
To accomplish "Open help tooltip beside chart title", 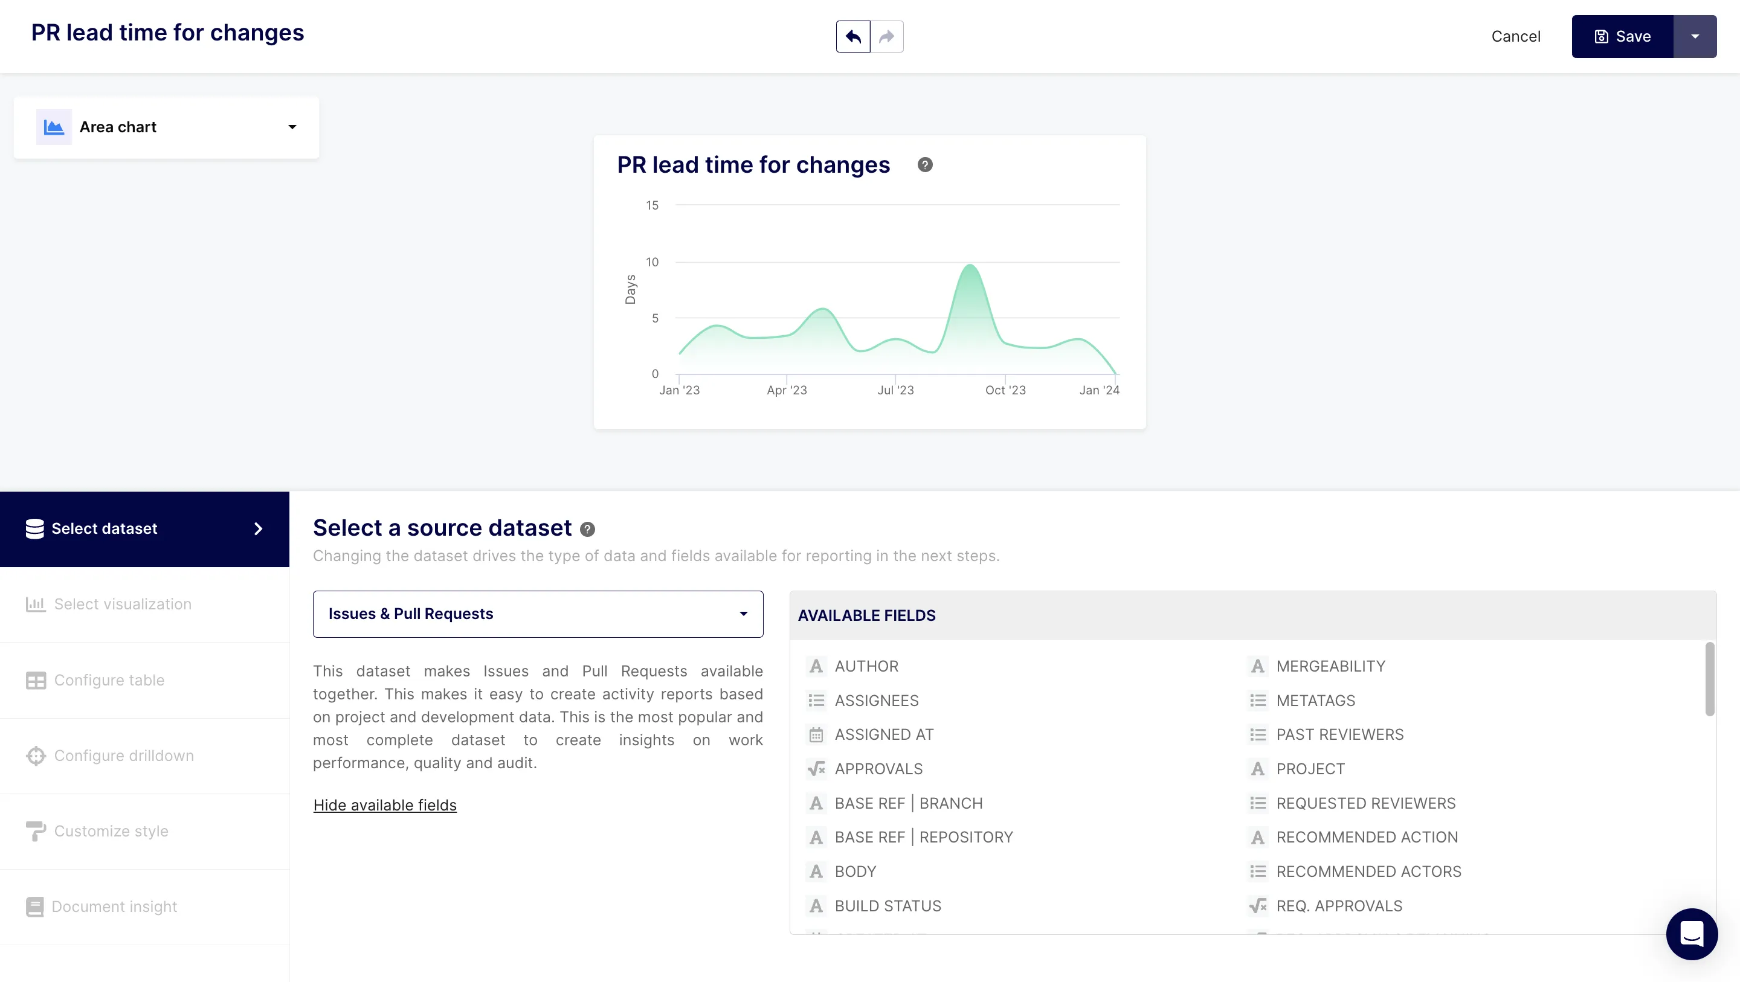I will pyautogui.click(x=925, y=164).
